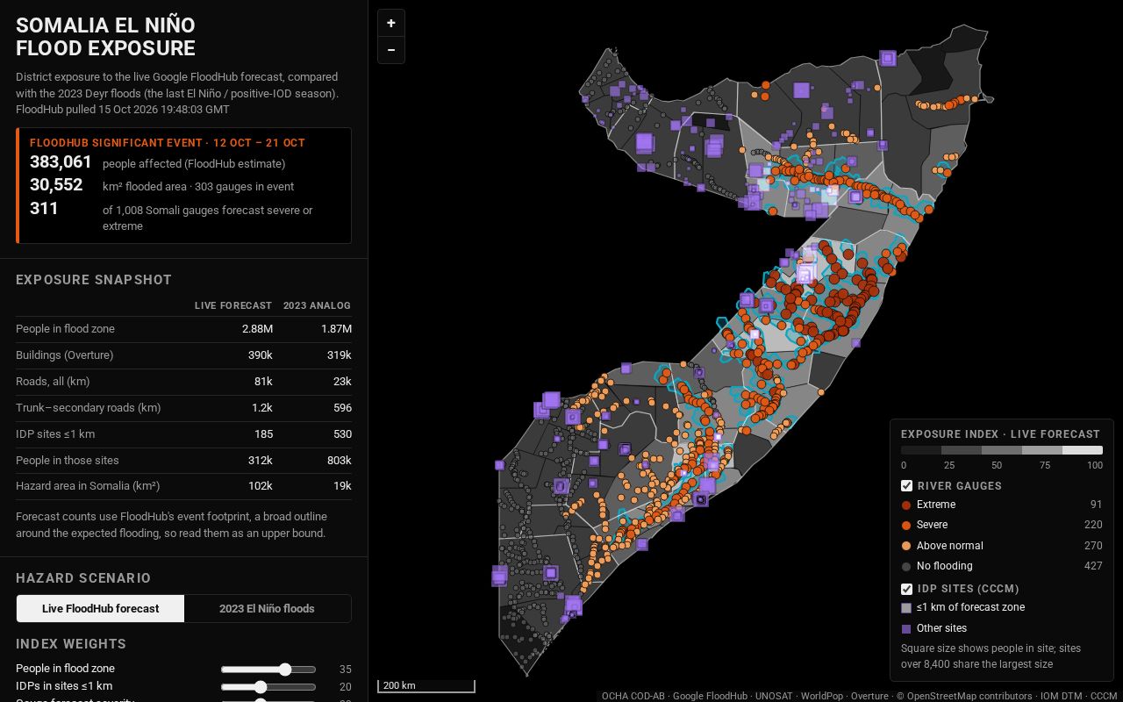Toggle the IDP Sites (CCCM) checkbox

coord(907,589)
